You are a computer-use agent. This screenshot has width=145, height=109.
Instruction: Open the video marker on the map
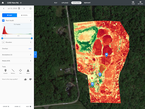pos(106,54)
